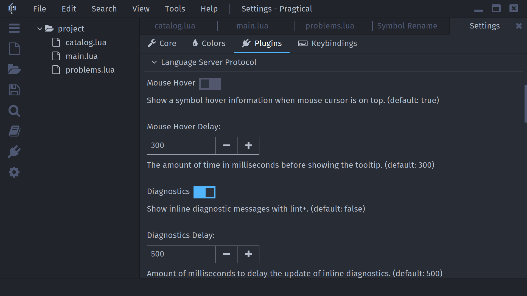This screenshot has height=296, width=527.
Task: Click the Pragtical app logo
Action: tap(12, 8)
